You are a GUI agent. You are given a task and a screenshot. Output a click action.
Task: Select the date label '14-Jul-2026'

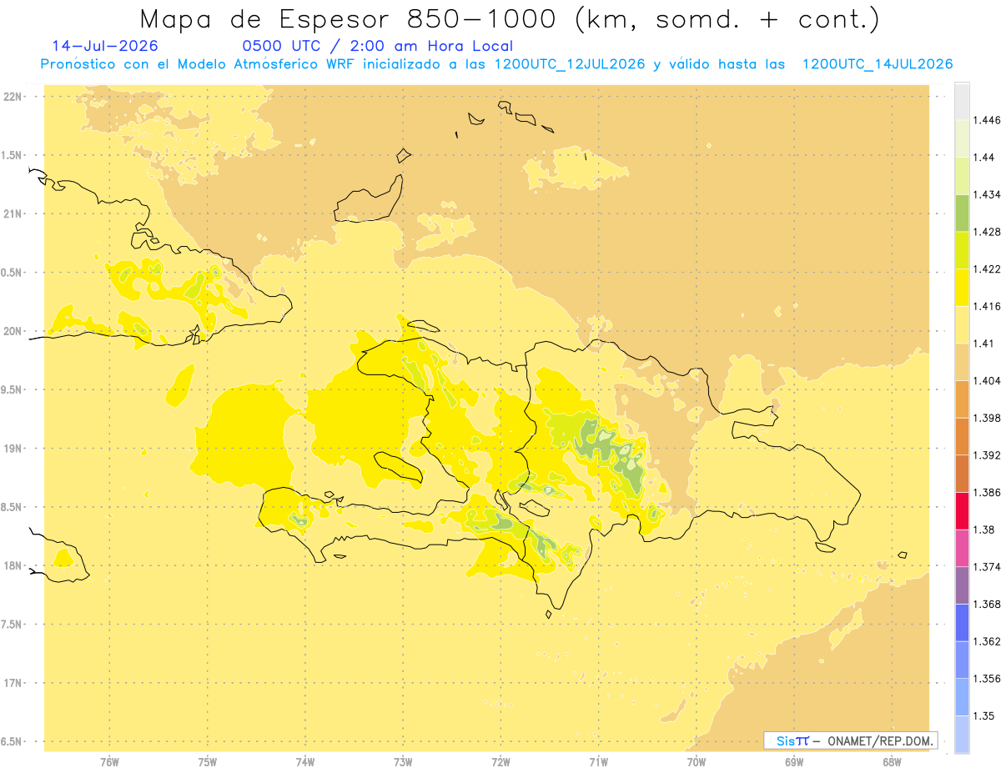105,47
